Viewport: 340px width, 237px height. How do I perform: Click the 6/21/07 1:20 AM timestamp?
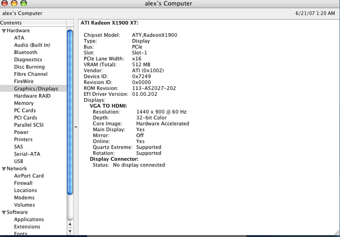tap(315, 13)
